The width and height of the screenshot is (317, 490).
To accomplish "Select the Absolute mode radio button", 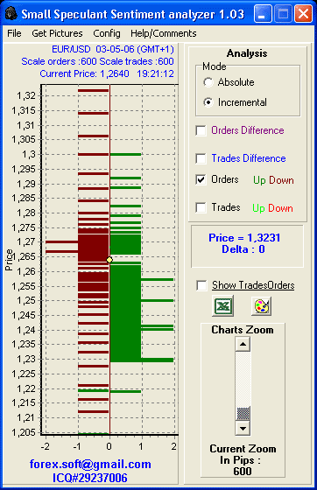I will 208,82.
